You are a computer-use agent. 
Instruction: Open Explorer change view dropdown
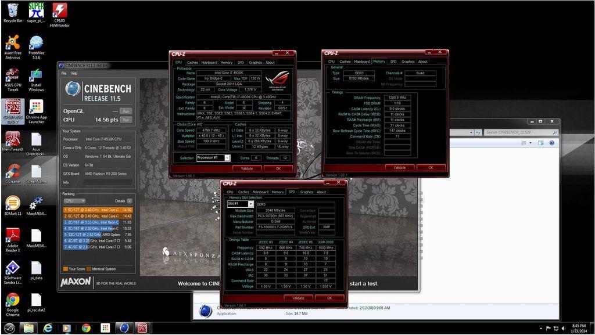[530, 143]
